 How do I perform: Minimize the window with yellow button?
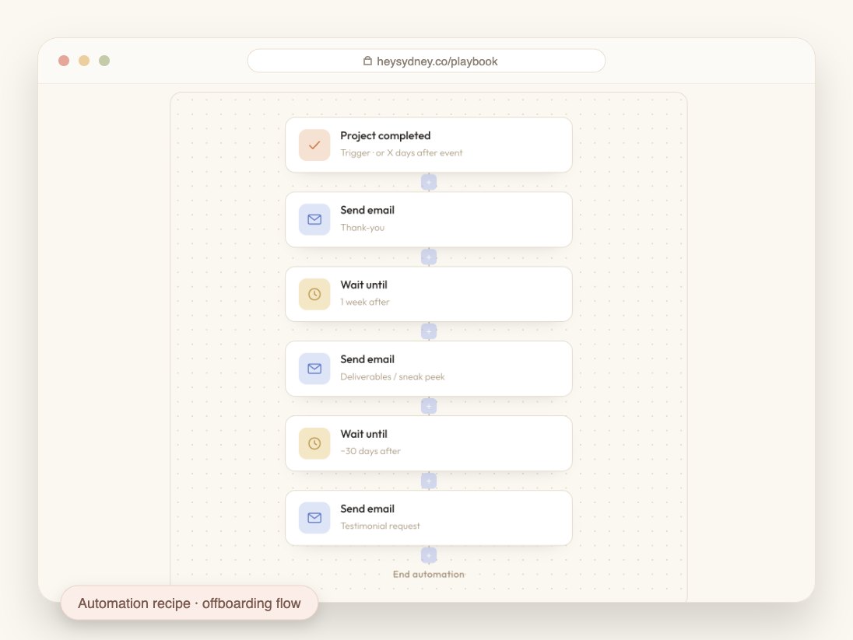84,61
